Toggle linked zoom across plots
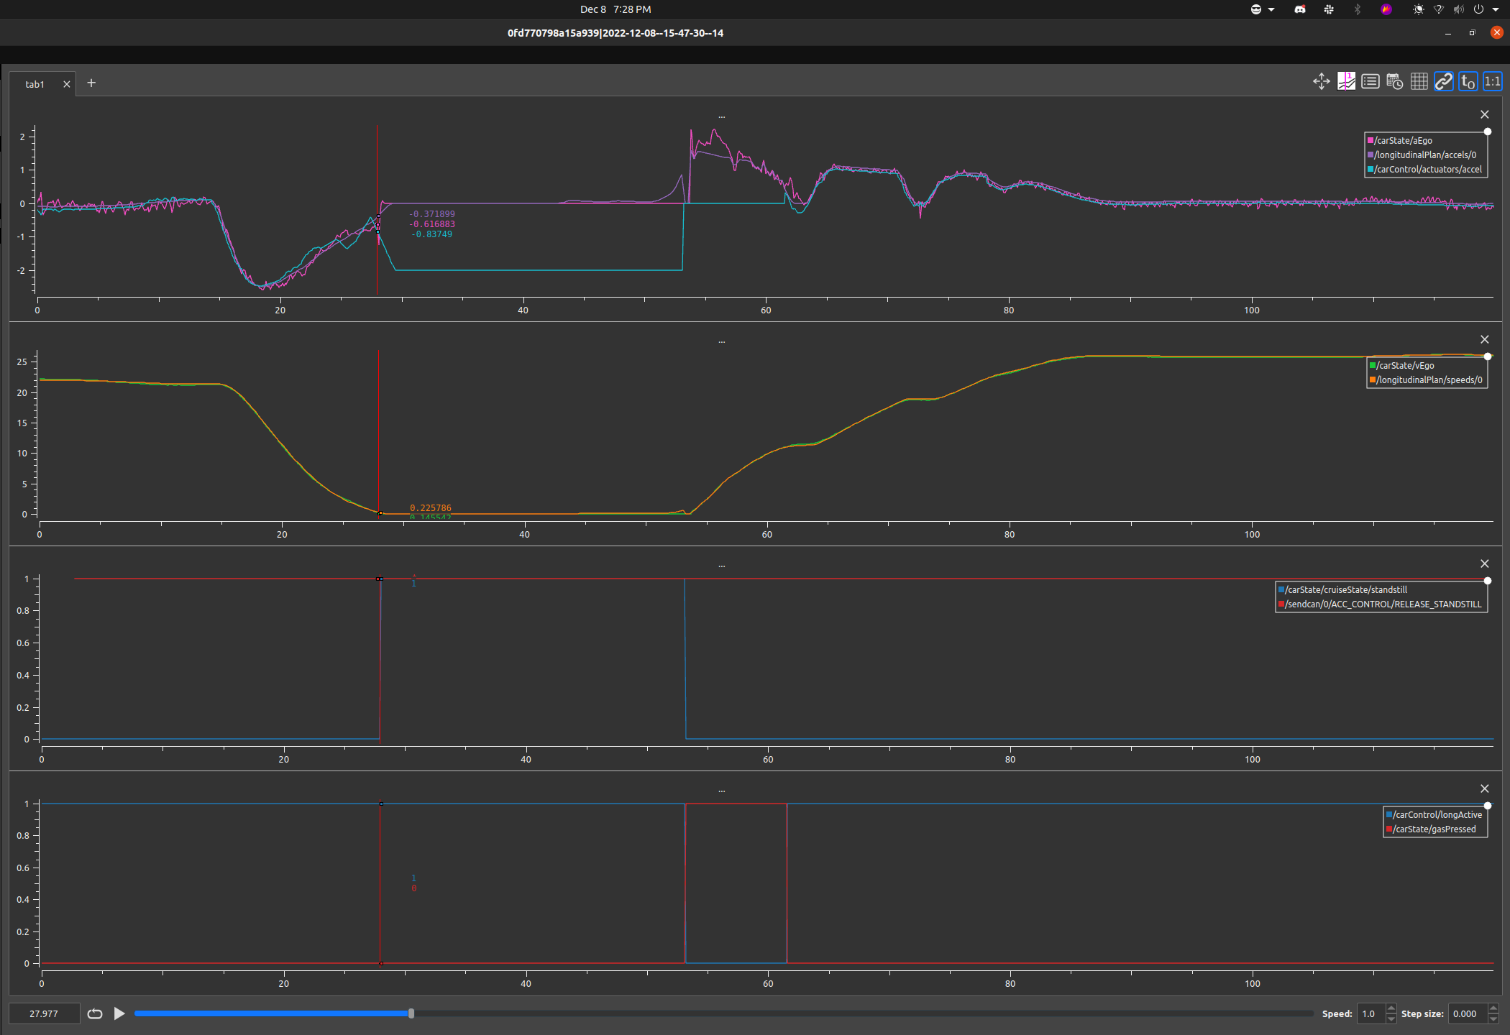Viewport: 1510px width, 1035px height. coord(1443,81)
